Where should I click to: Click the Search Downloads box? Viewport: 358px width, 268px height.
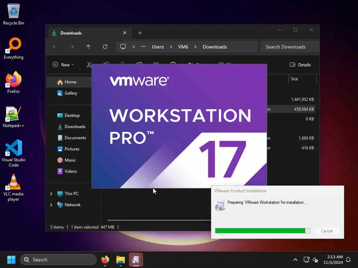click(289, 47)
